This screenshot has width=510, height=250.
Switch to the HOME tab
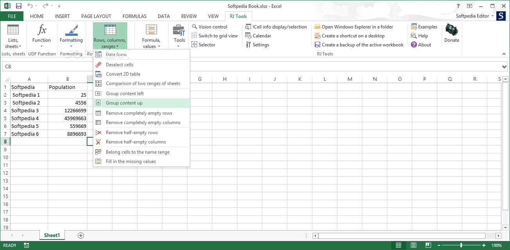pyautogui.click(x=37, y=16)
